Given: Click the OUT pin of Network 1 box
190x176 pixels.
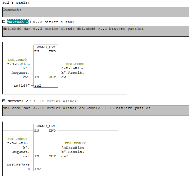Looking at the screenshot, I should tap(52, 77).
